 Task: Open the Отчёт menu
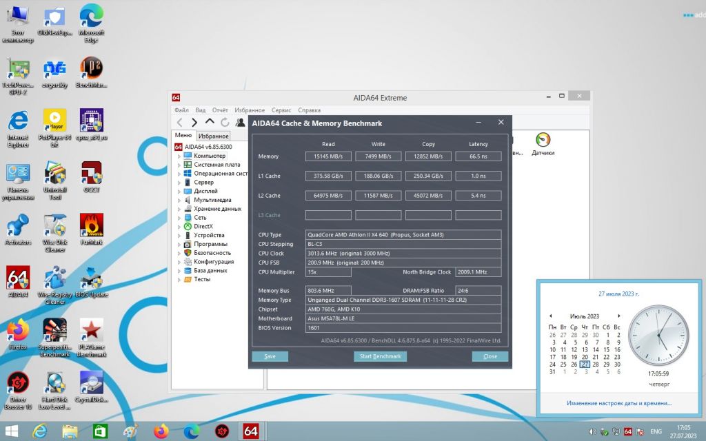coord(220,110)
